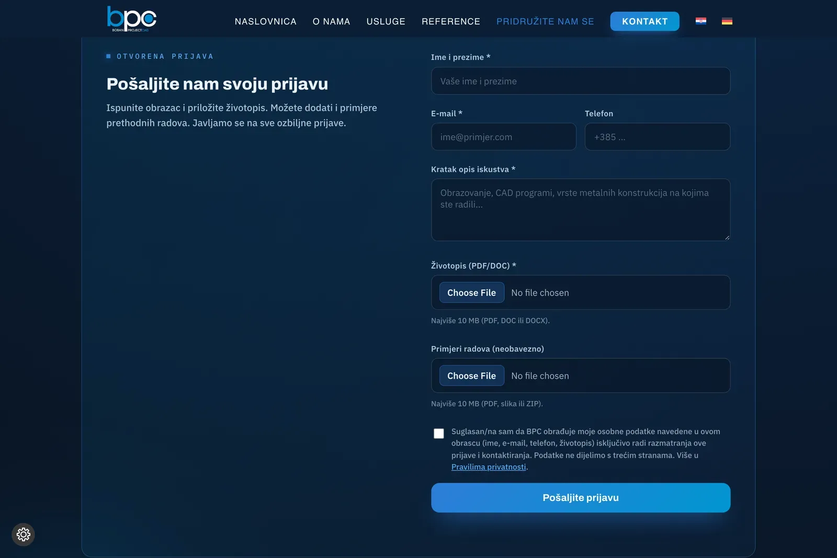
Task: Switch language with the German flag
Action: coord(727,21)
